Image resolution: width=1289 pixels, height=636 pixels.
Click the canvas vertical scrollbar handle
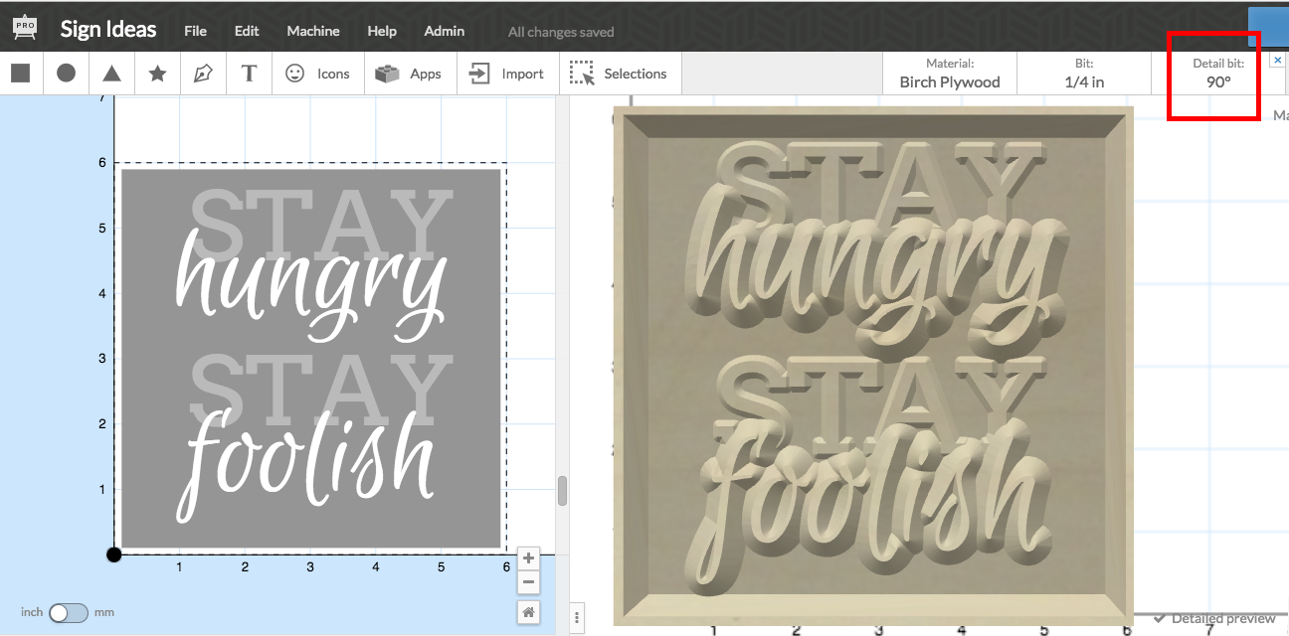(x=562, y=491)
